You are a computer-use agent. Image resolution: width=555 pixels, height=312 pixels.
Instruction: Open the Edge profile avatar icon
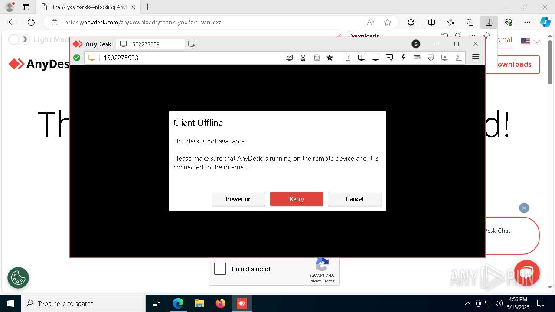click(9, 7)
